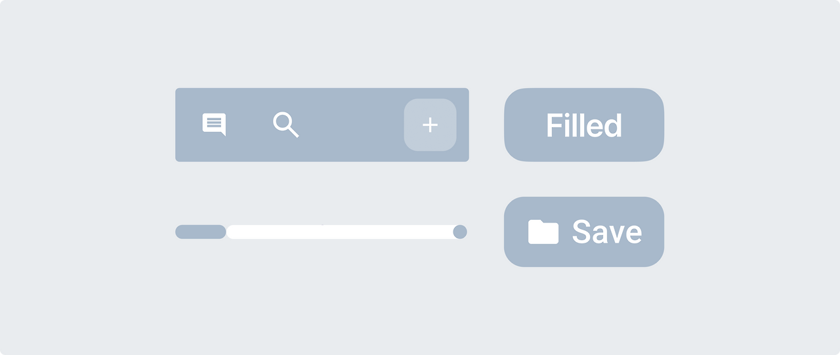
Task: Click the slider's filled blue segment
Action: click(x=201, y=232)
